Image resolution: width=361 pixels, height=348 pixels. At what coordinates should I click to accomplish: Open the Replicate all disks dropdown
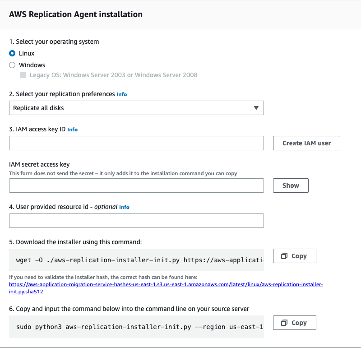(x=136, y=108)
